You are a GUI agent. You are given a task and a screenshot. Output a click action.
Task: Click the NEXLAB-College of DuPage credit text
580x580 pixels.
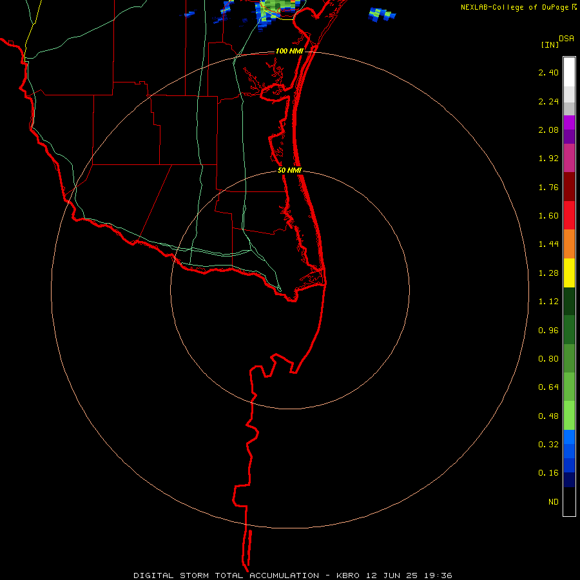coord(514,7)
